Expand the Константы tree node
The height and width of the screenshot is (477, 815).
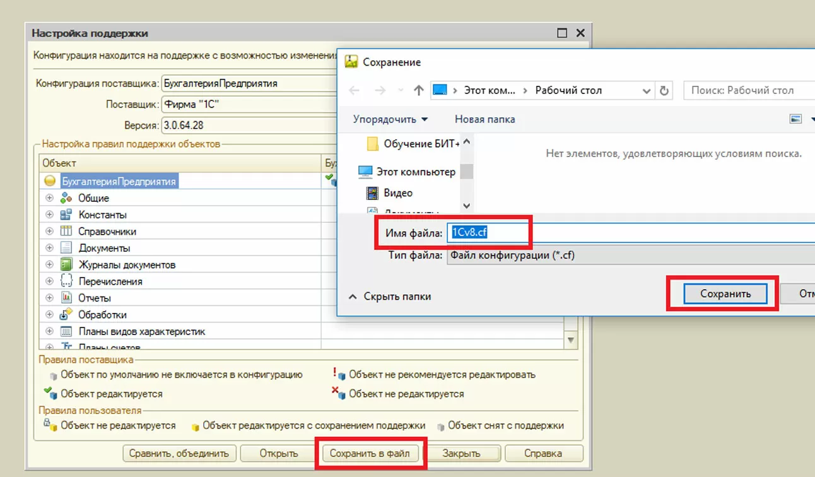50,215
